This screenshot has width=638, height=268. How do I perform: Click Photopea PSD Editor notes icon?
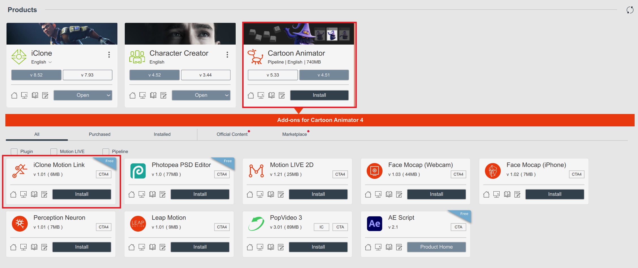[163, 194]
